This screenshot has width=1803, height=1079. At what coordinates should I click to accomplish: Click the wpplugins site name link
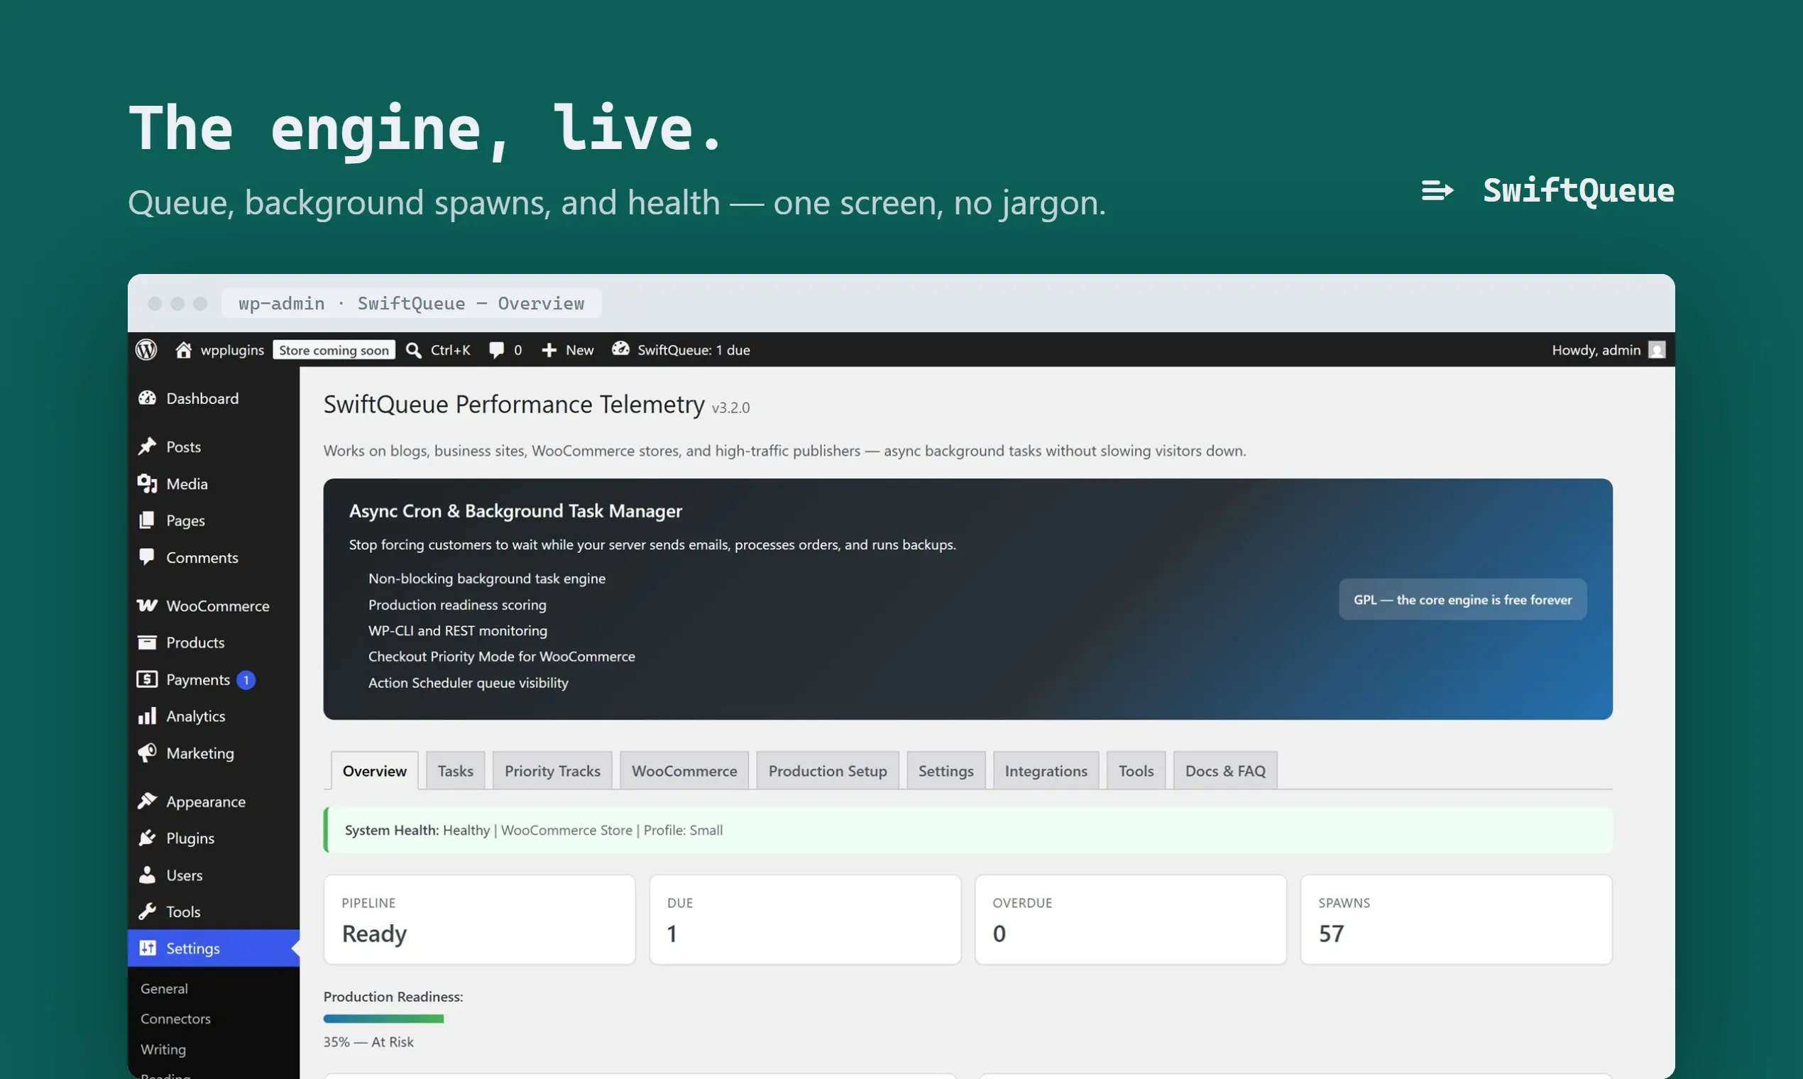coord(233,350)
